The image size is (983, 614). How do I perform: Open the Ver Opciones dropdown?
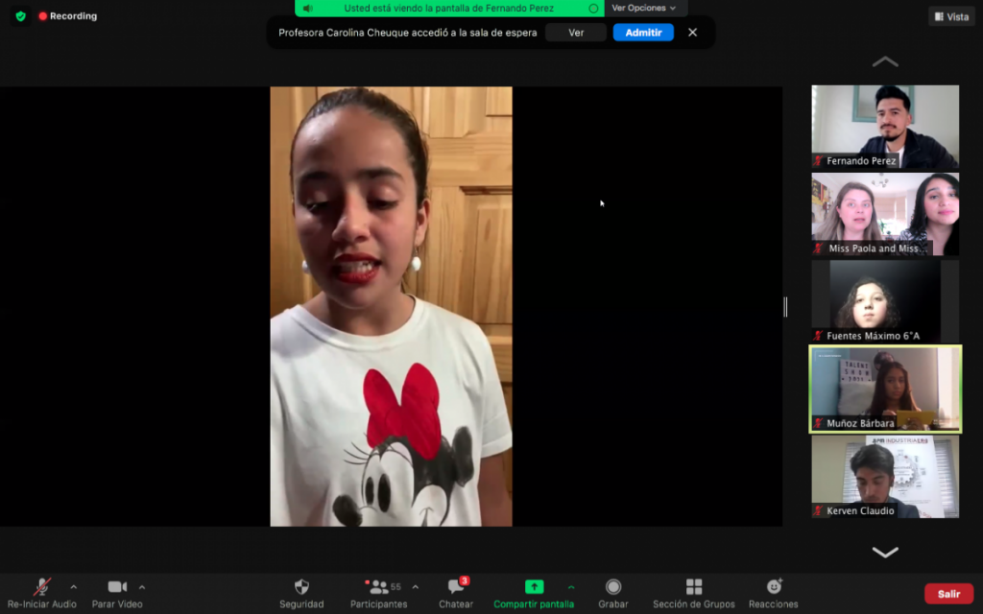(x=644, y=8)
